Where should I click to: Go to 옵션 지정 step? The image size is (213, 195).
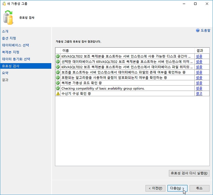pos(9,38)
